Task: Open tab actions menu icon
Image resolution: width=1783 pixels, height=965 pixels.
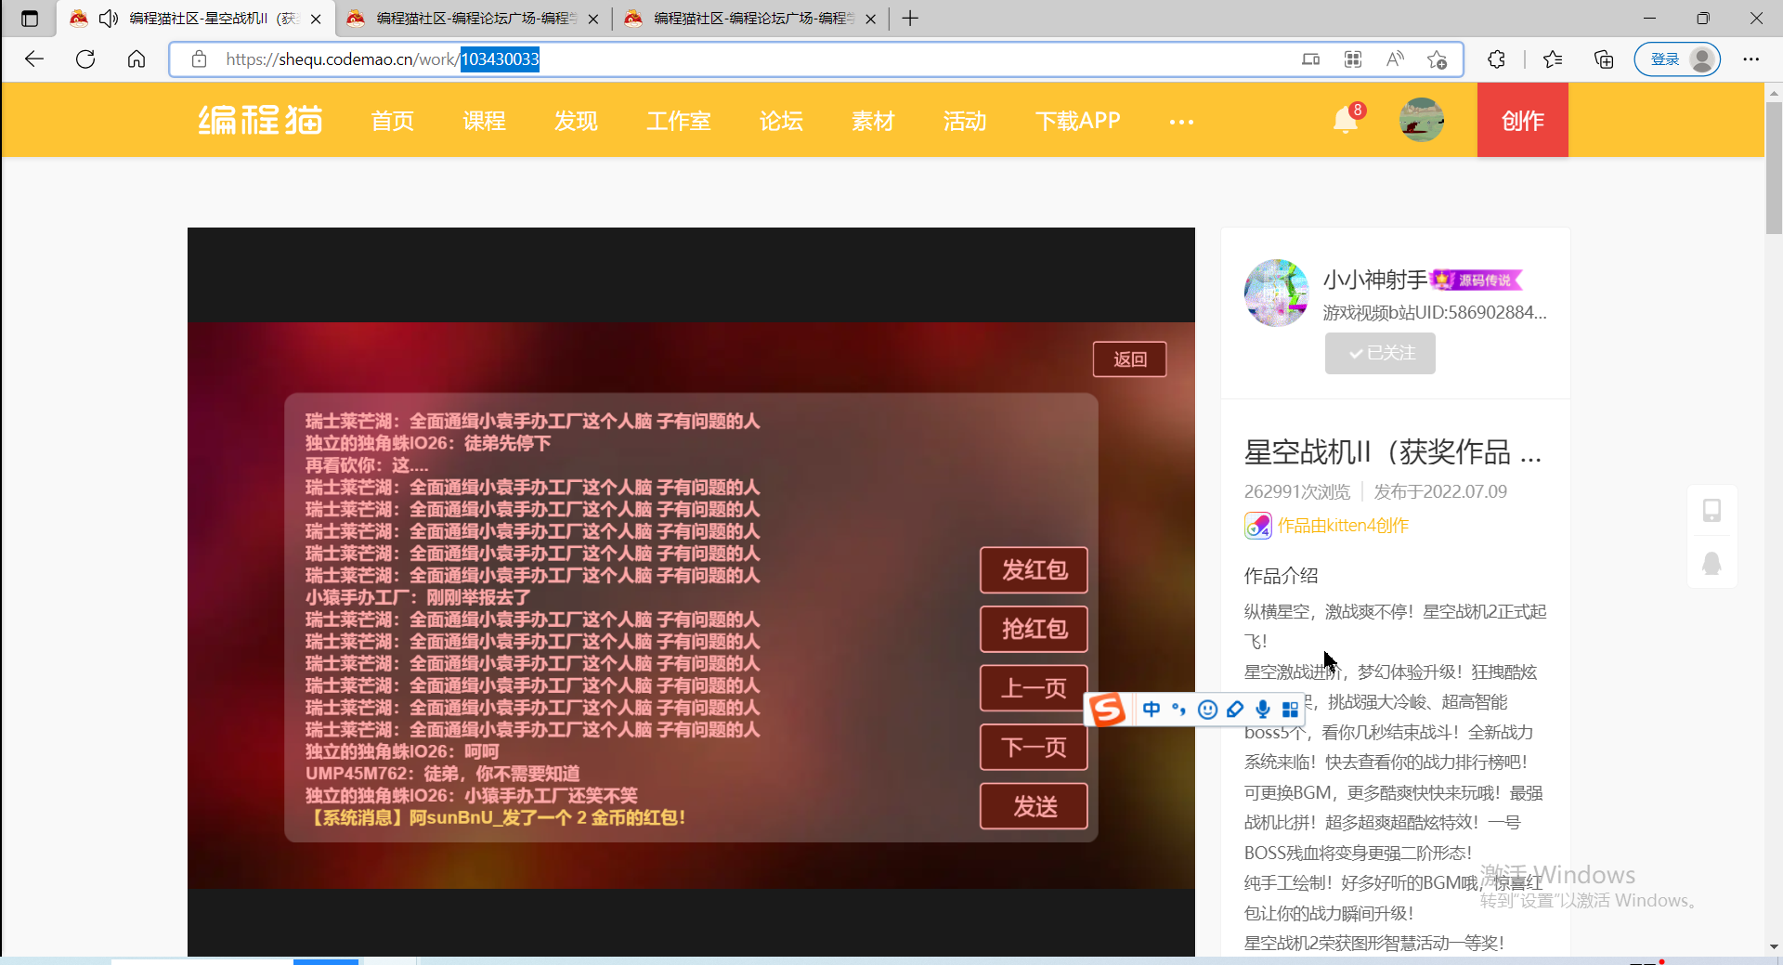Action: tap(29, 19)
